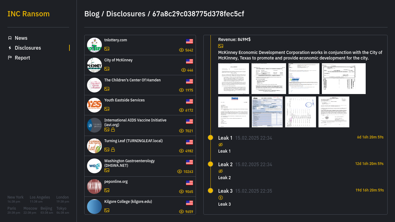Click the 19d 16h:20m:59s countdown
The image size is (395, 222).
pyautogui.click(x=369, y=190)
